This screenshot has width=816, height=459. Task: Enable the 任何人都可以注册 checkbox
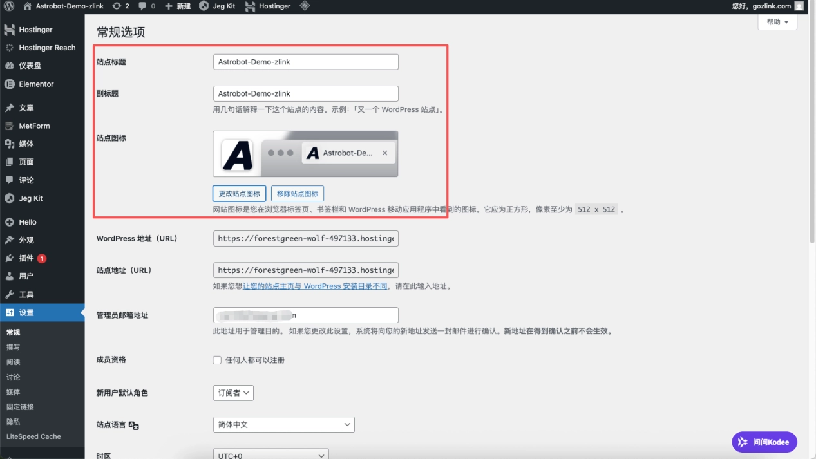click(217, 360)
